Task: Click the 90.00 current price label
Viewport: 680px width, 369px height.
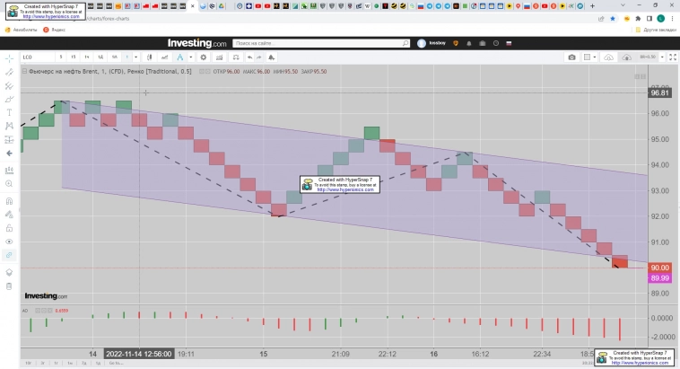Action: point(659,268)
